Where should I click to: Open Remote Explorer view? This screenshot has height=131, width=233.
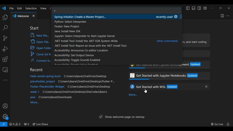point(5,70)
